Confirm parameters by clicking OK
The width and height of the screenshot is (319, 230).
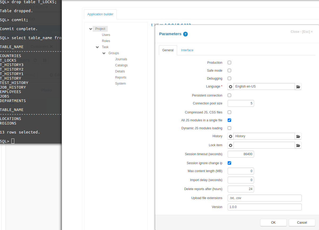[273, 222]
